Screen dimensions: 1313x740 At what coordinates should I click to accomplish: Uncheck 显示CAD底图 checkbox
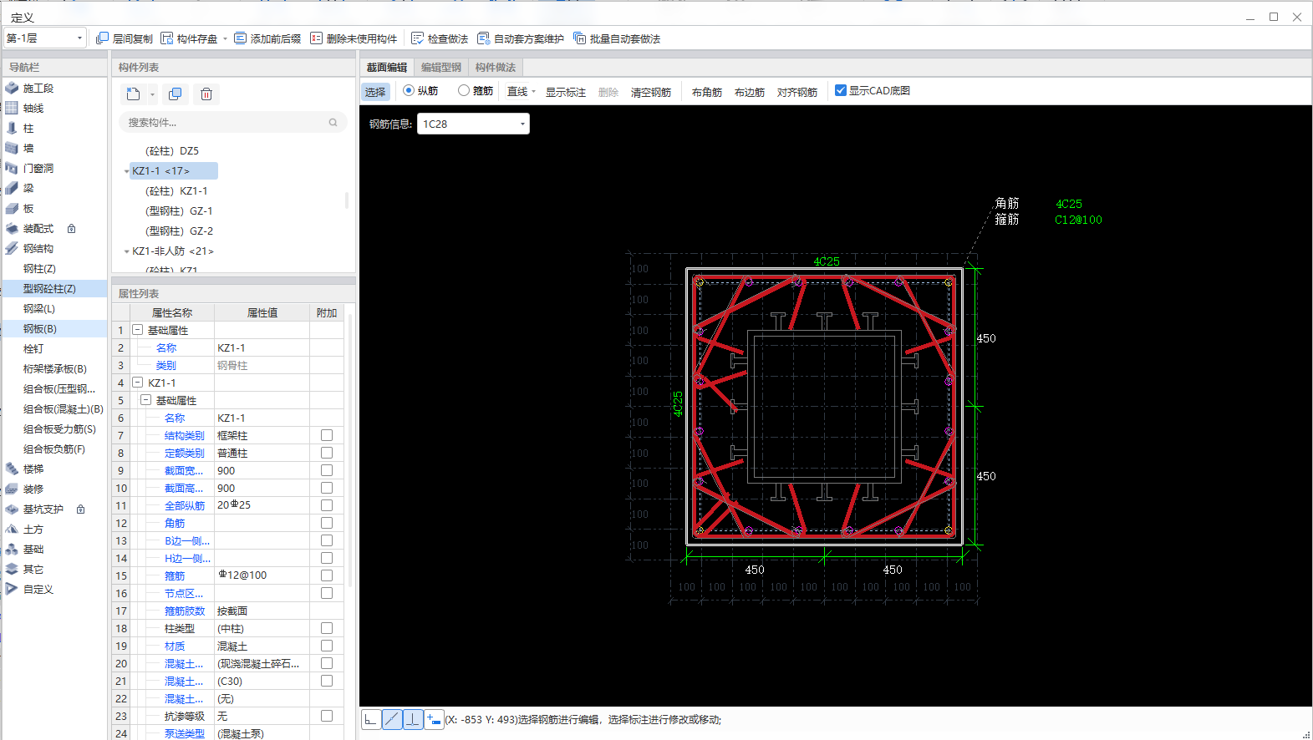[x=841, y=90]
